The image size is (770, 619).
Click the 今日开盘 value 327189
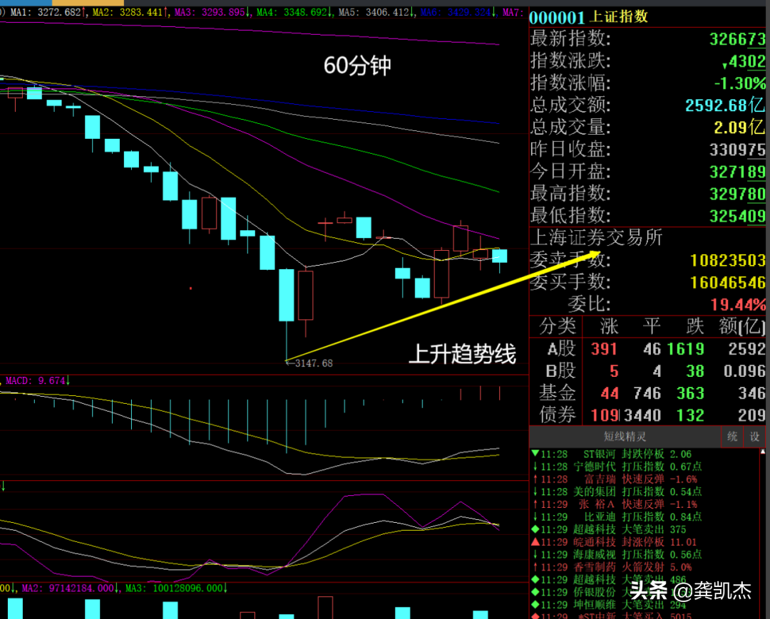[737, 172]
